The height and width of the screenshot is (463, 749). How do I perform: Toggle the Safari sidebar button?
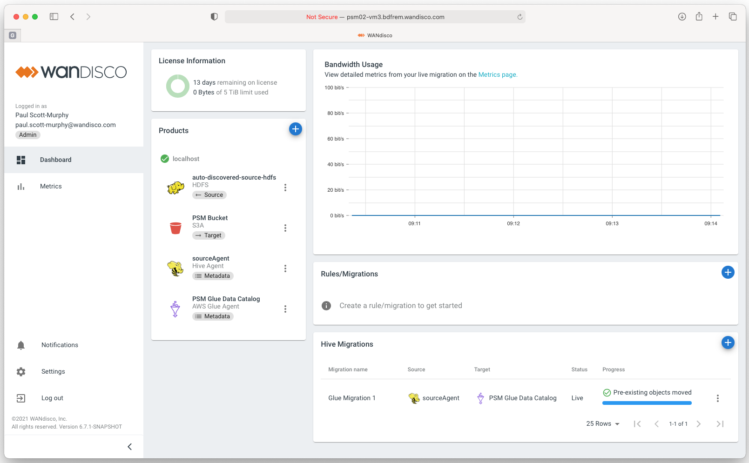(54, 17)
